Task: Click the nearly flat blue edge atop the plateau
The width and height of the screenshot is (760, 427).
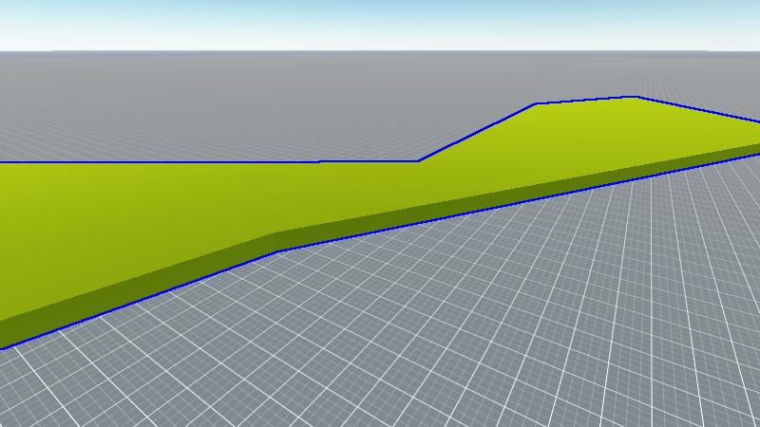Action: click(586, 100)
